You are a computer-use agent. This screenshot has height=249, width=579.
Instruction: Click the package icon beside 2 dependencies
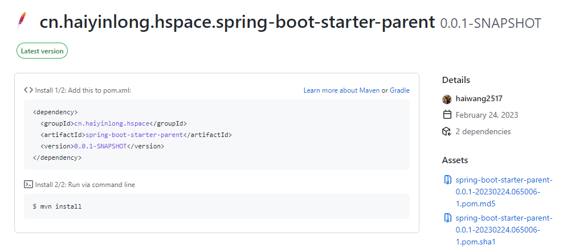[447, 131]
